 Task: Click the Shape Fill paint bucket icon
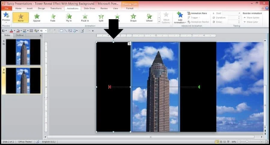point(18,31)
